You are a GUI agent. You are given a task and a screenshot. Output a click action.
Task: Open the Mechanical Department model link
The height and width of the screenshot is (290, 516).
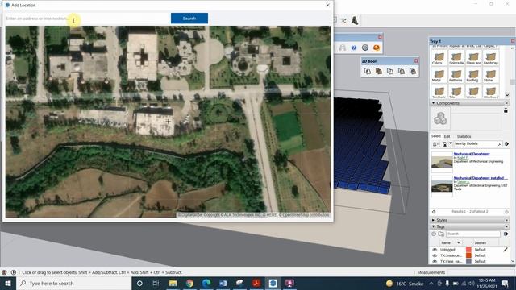point(472,154)
